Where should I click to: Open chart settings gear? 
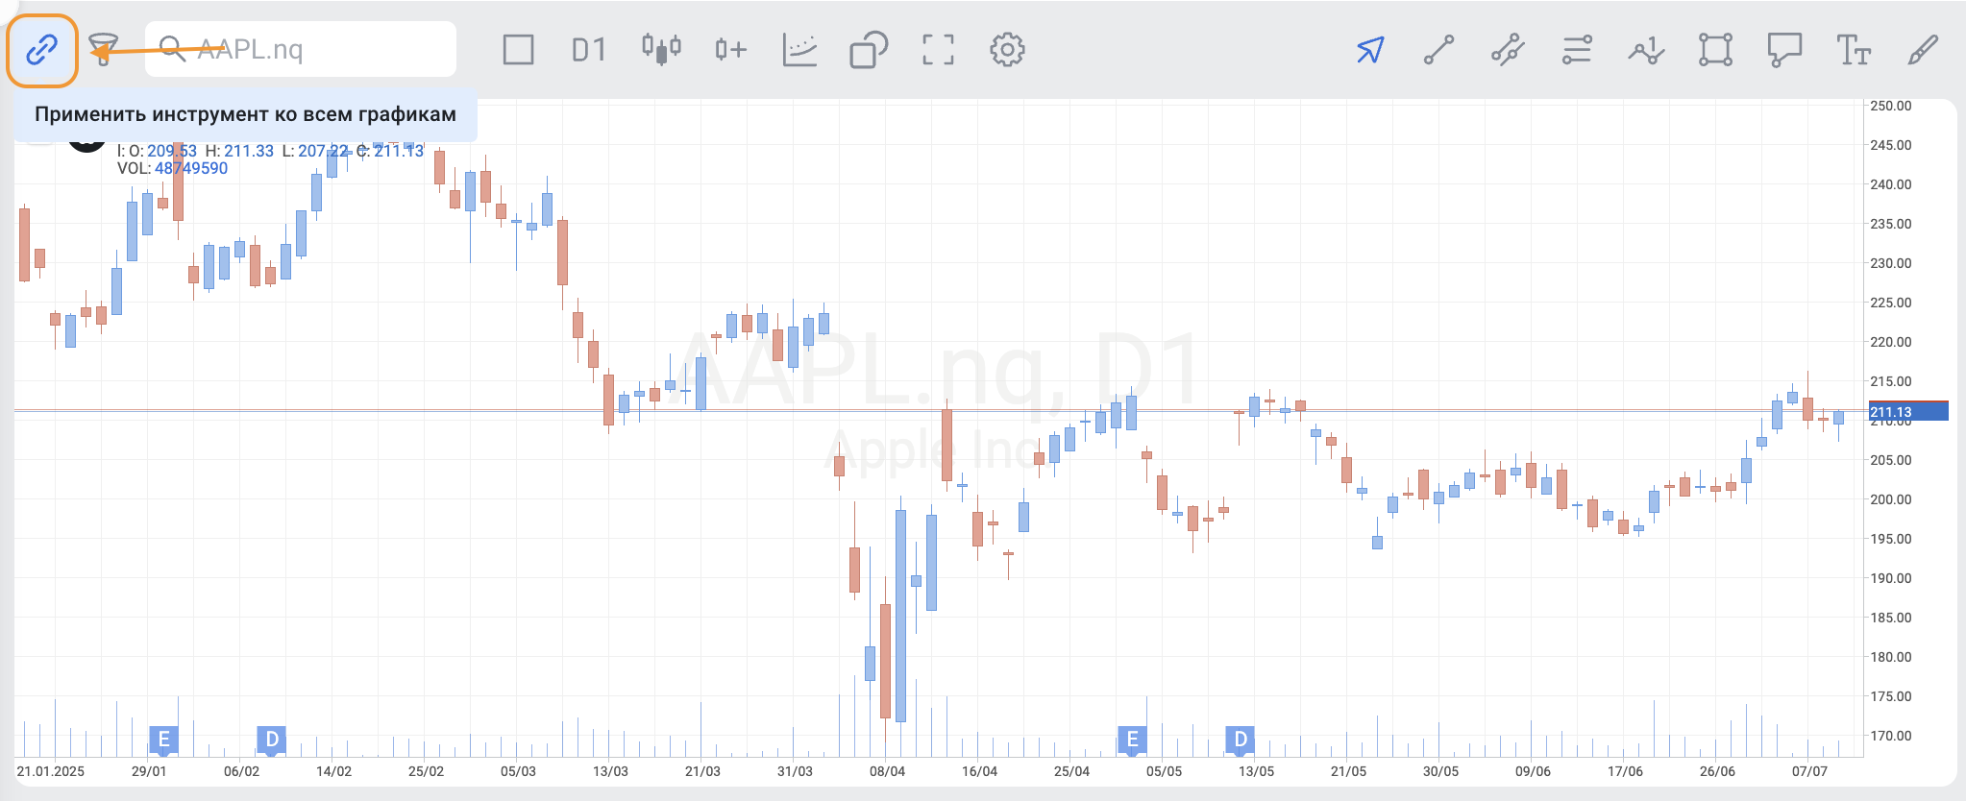1007,49
